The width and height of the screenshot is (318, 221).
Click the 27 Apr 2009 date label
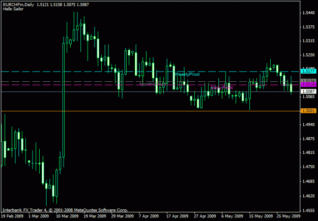205,216
